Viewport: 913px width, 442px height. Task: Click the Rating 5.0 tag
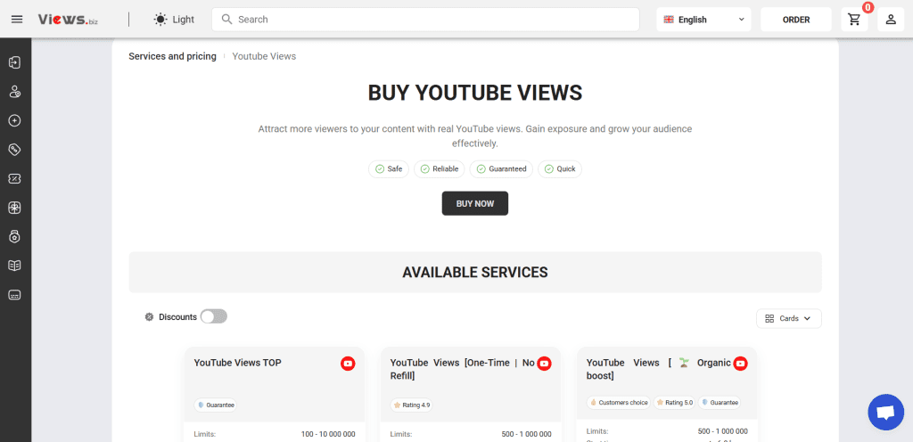674,403
